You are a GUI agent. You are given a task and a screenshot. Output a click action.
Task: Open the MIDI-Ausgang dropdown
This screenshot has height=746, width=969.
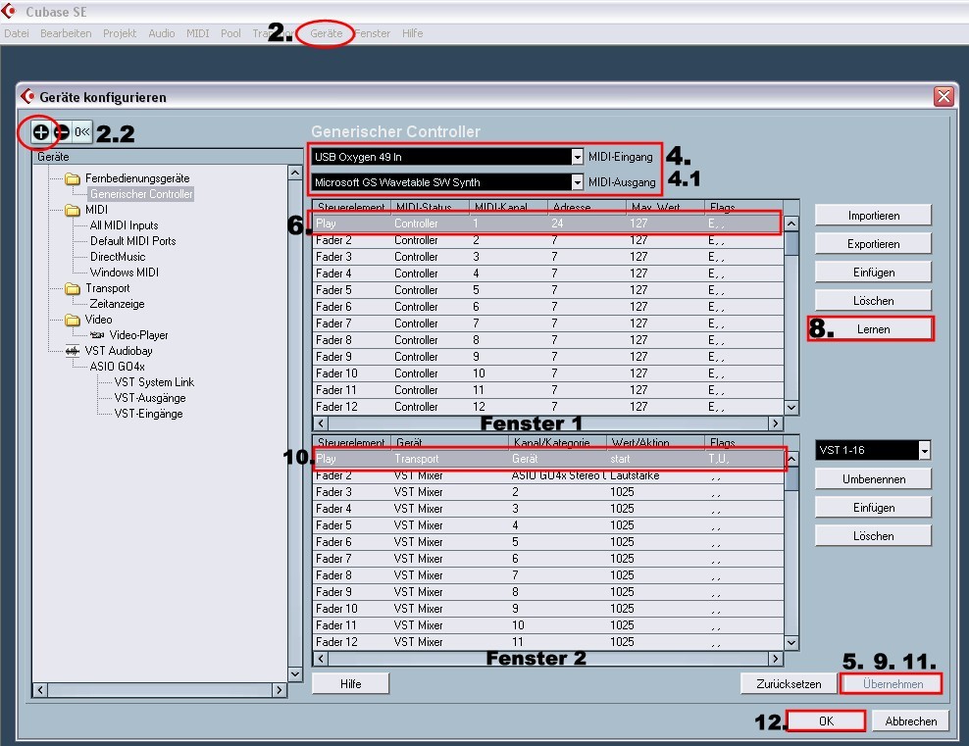click(x=577, y=182)
